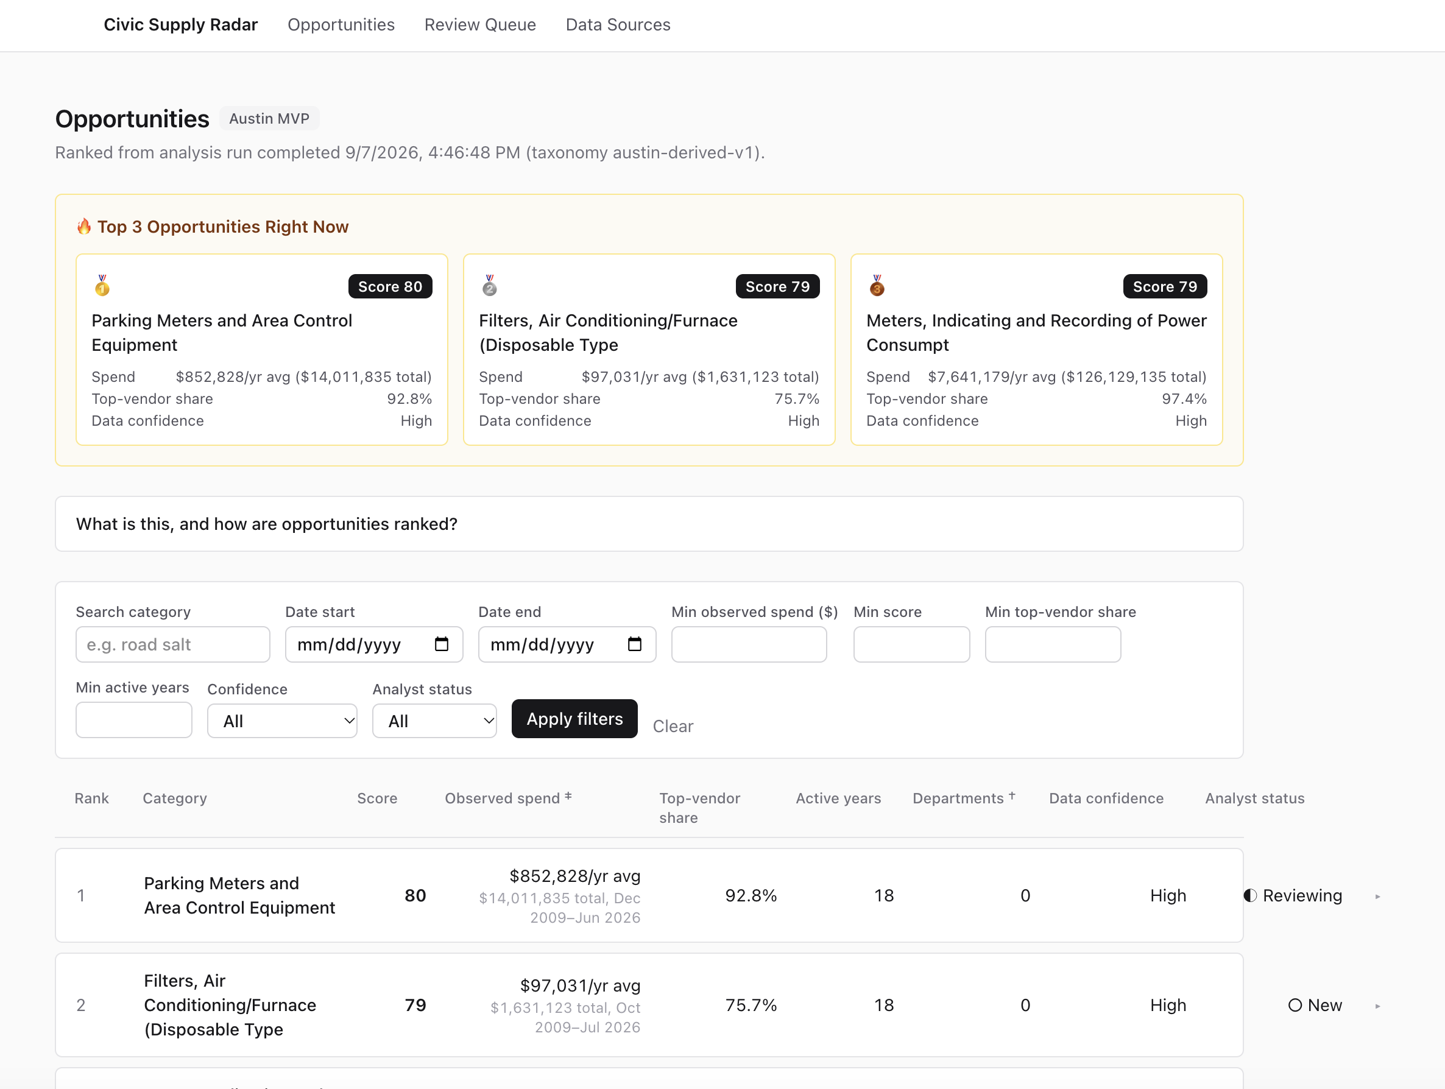Image resolution: width=1445 pixels, height=1089 pixels.
Task: Click the Score 80 badge
Action: tap(390, 287)
